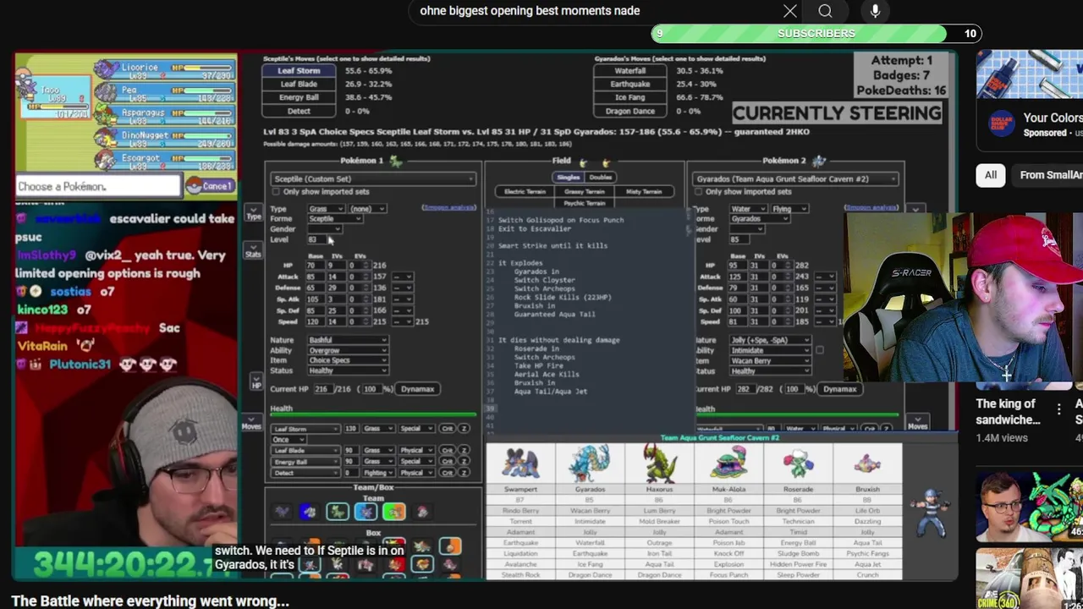Toggle Crit for Sceptile's Leaf Storm

(x=448, y=429)
